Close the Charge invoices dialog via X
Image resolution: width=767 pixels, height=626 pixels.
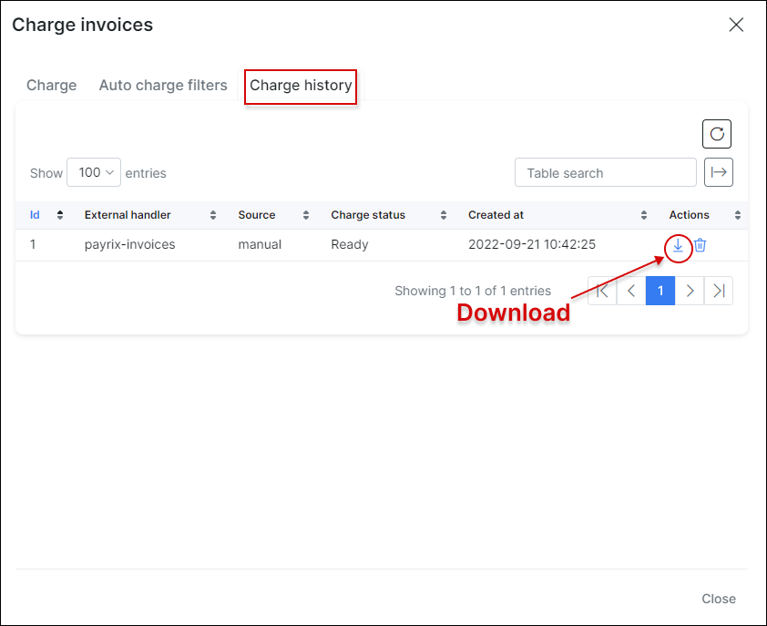pos(736,26)
